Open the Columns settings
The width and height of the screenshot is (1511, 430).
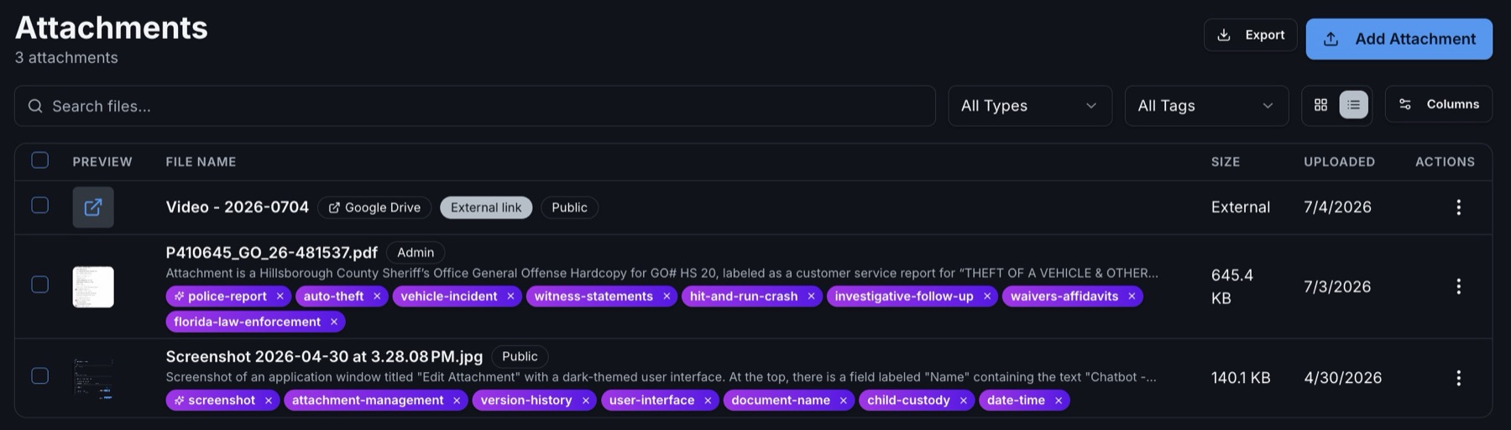(1439, 104)
